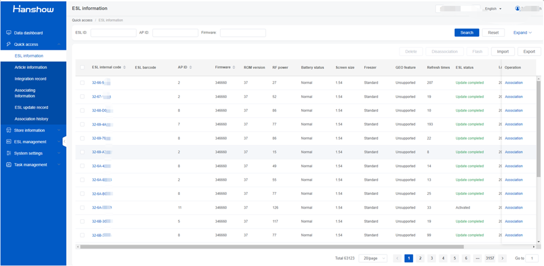Collapse the Quick access menu chevron

coord(59,45)
